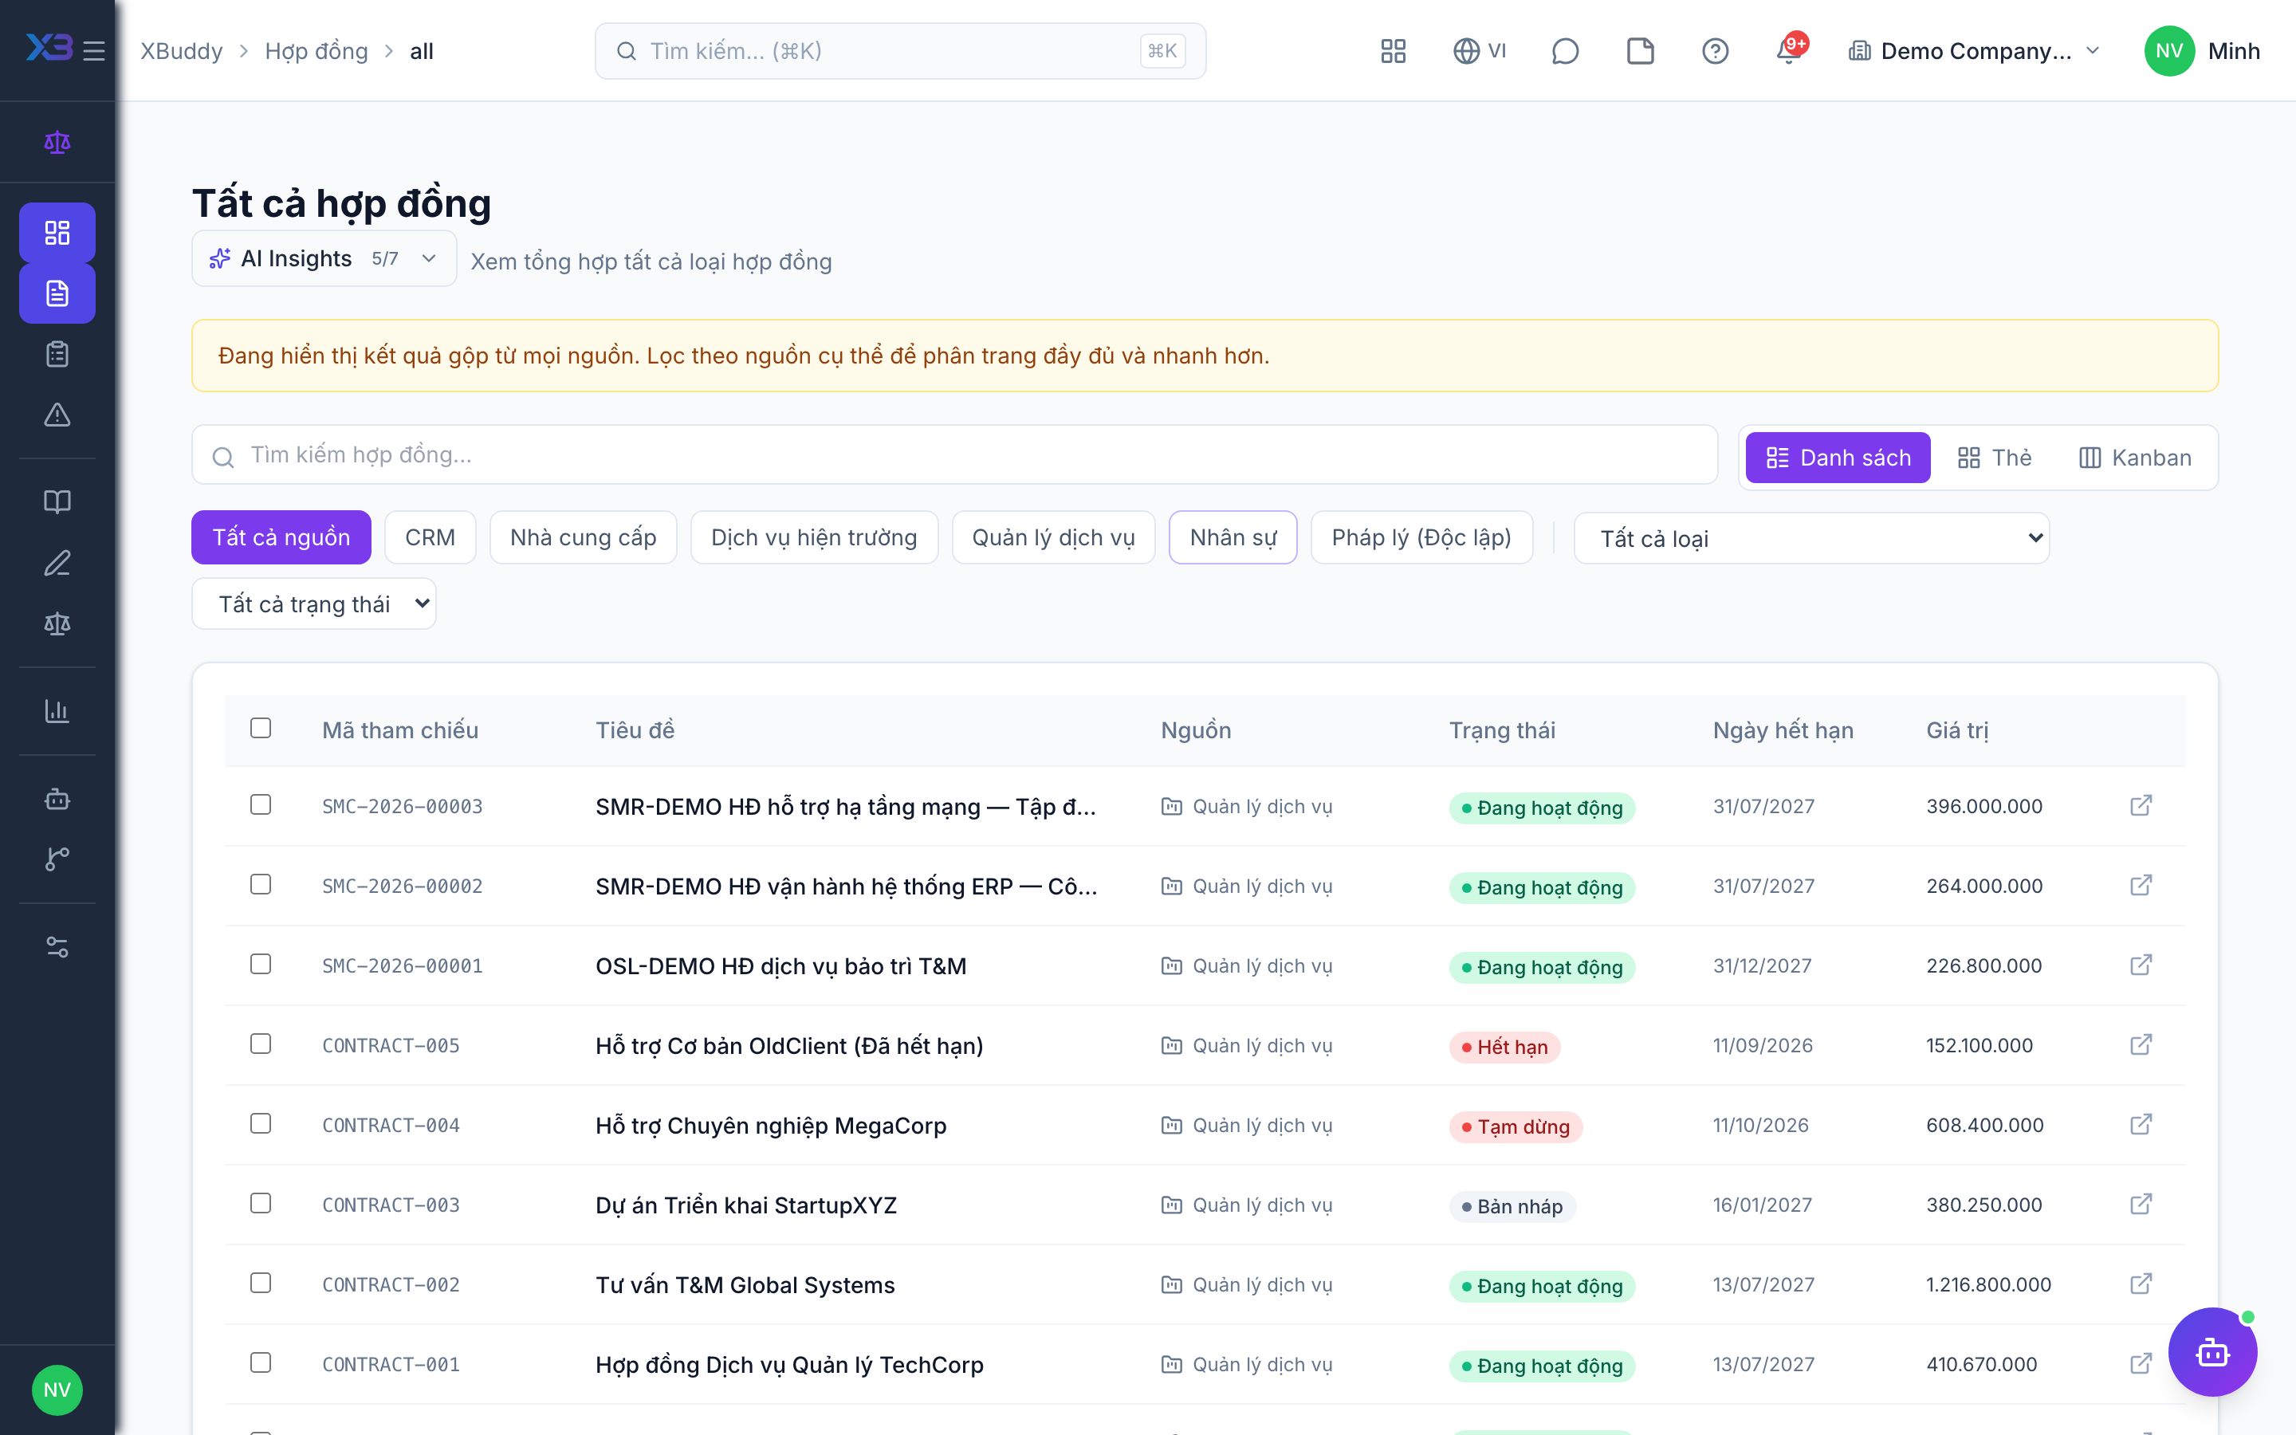This screenshot has width=2296, height=1435.
Task: Check the CONTRACT-005 row checkbox
Action: (261, 1044)
